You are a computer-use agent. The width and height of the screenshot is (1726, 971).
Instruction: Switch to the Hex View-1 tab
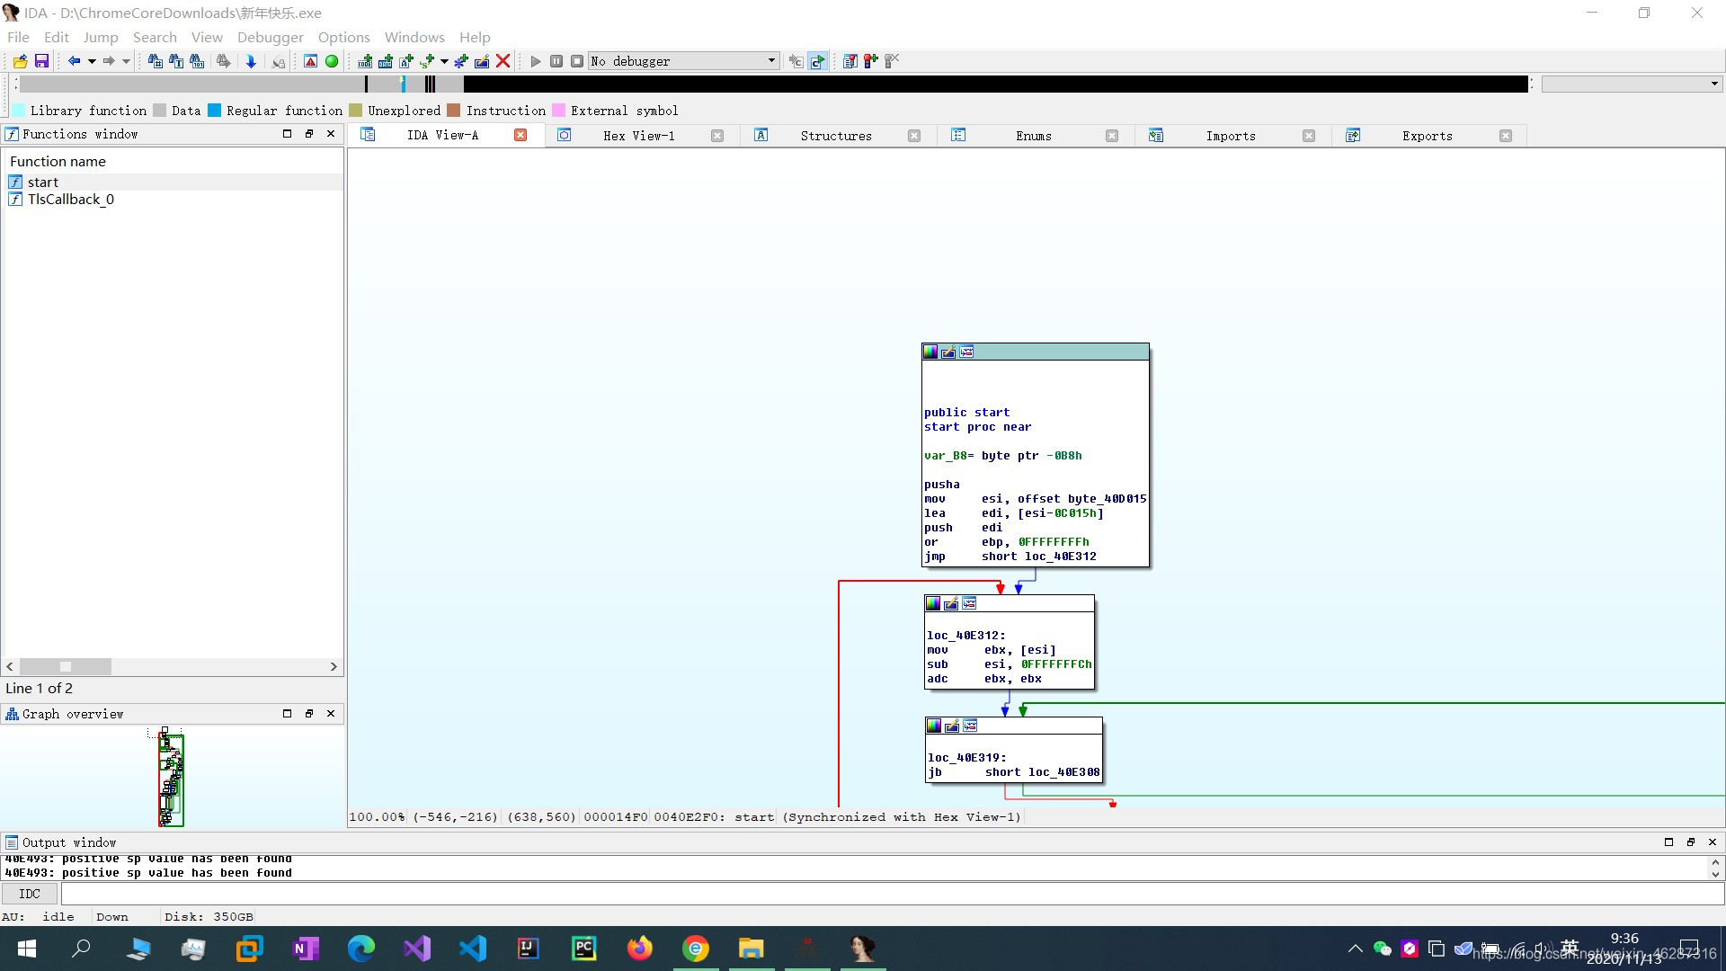click(638, 136)
